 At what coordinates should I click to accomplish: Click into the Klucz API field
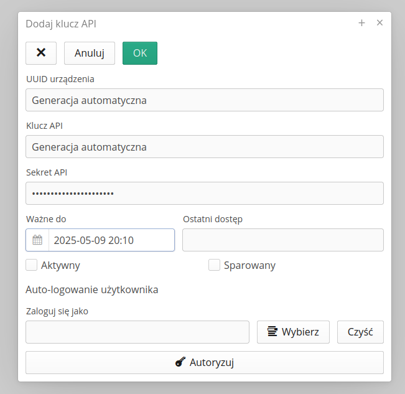point(204,147)
